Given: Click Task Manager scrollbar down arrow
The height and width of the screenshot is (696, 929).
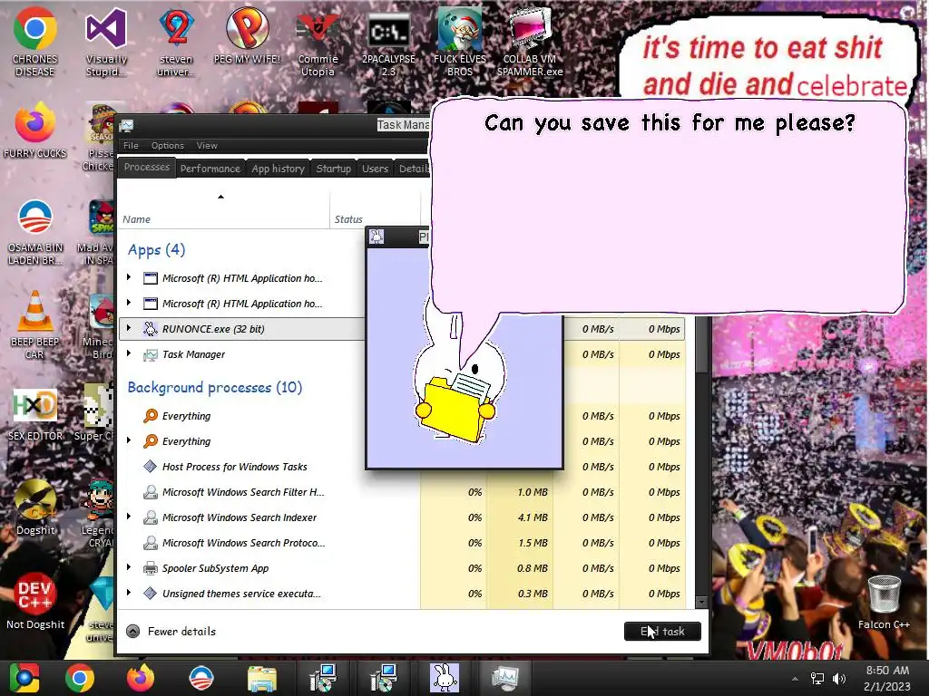Looking at the screenshot, I should [701, 603].
